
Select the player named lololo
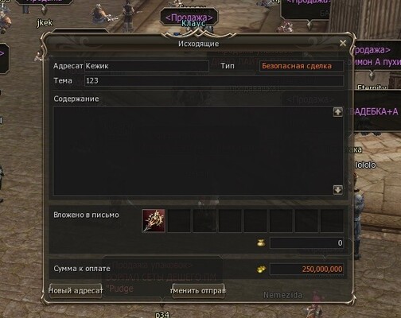coord(365,165)
